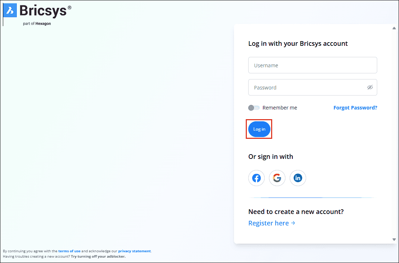The height and width of the screenshot is (263, 399).
Task: Sign in with LinkedIn icon
Action: [x=298, y=178]
